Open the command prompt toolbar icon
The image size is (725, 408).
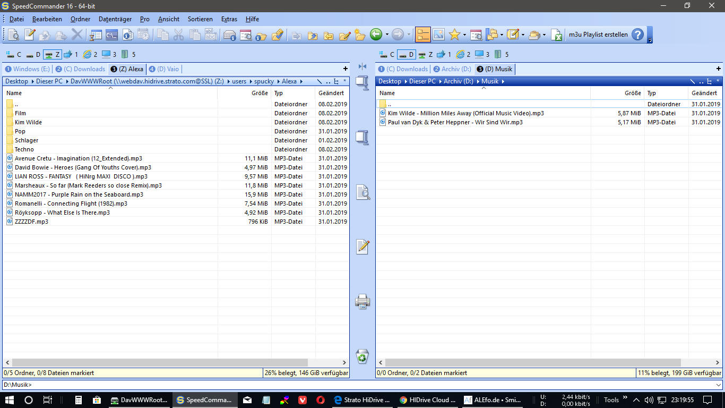coord(111,35)
